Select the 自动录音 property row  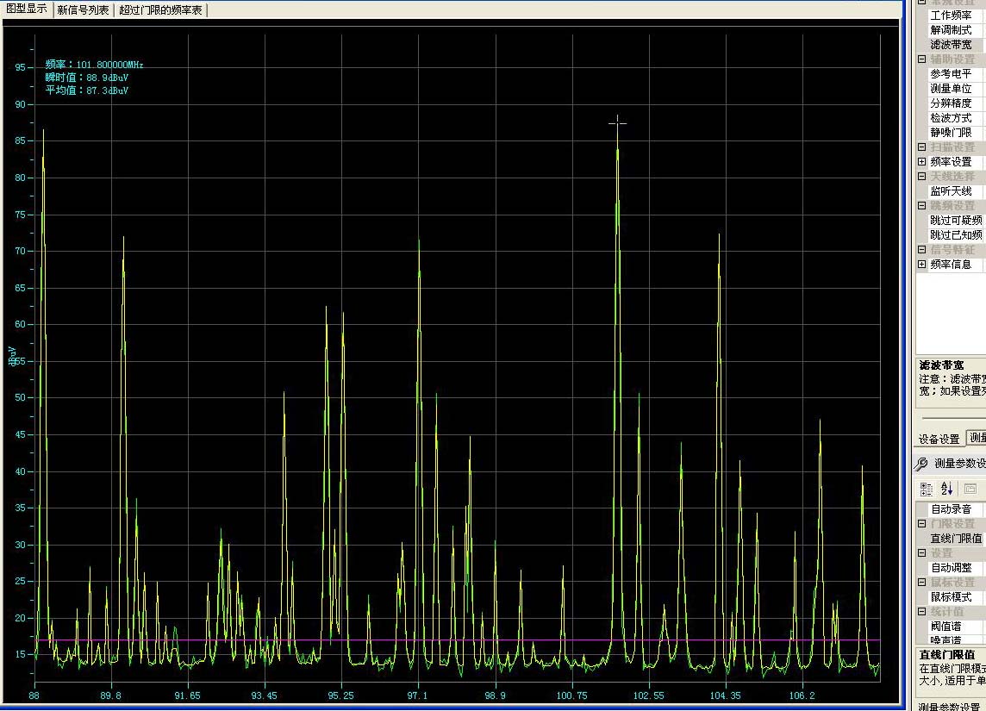(951, 509)
